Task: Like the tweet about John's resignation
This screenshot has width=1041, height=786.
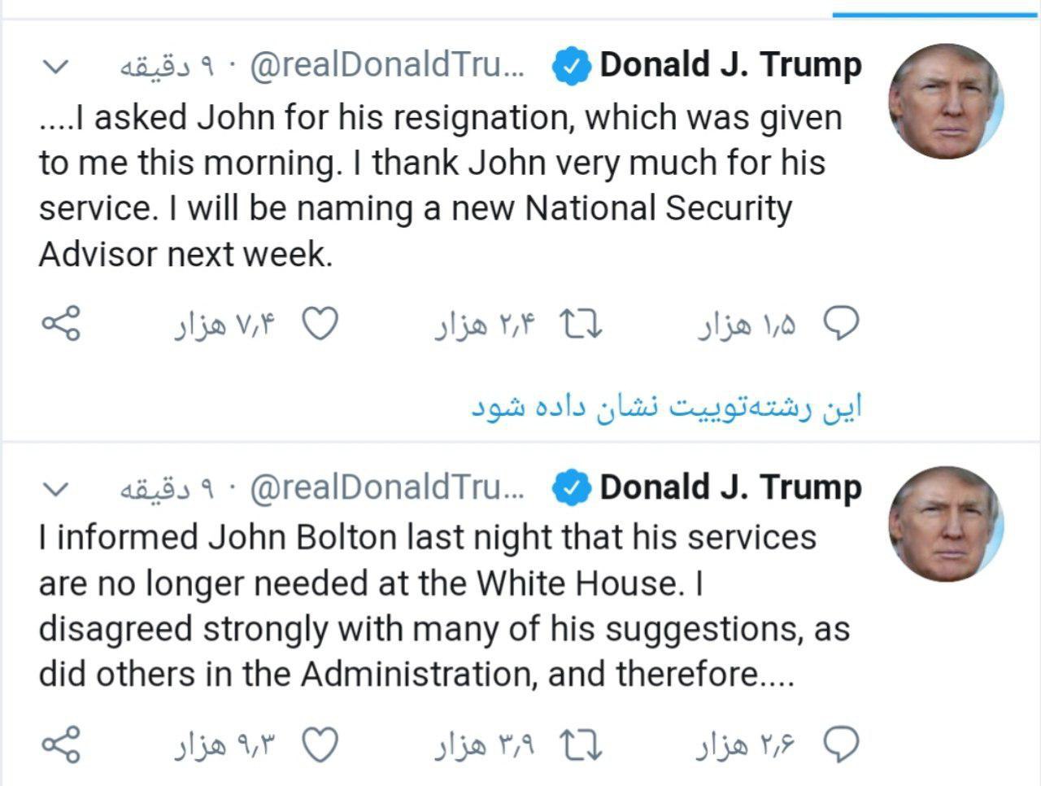Action: pos(320,325)
